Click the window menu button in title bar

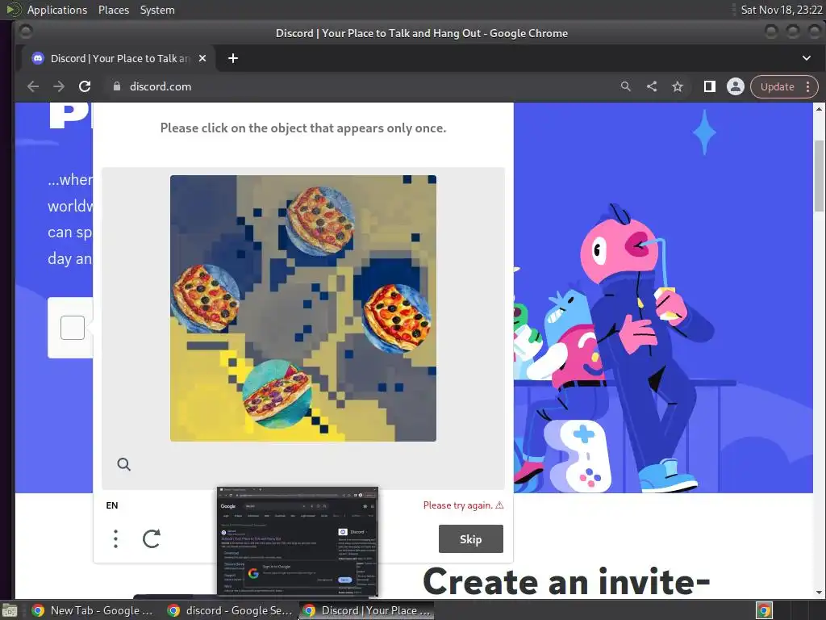click(25, 32)
